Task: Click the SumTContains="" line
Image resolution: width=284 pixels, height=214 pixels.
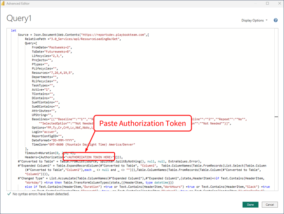Action: coord(46,102)
